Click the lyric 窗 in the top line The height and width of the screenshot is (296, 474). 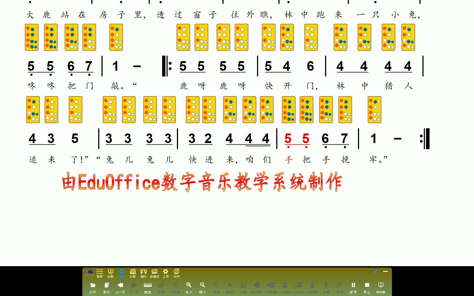pos(197,15)
